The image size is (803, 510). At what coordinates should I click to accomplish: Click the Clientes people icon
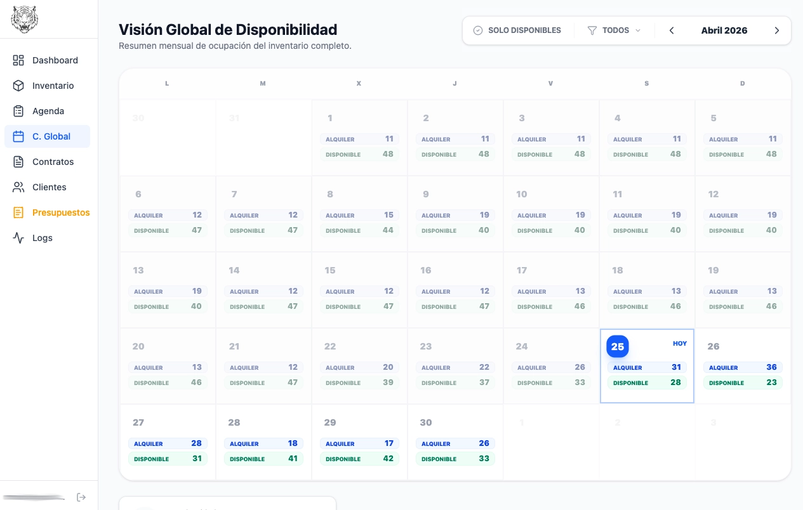tap(18, 187)
